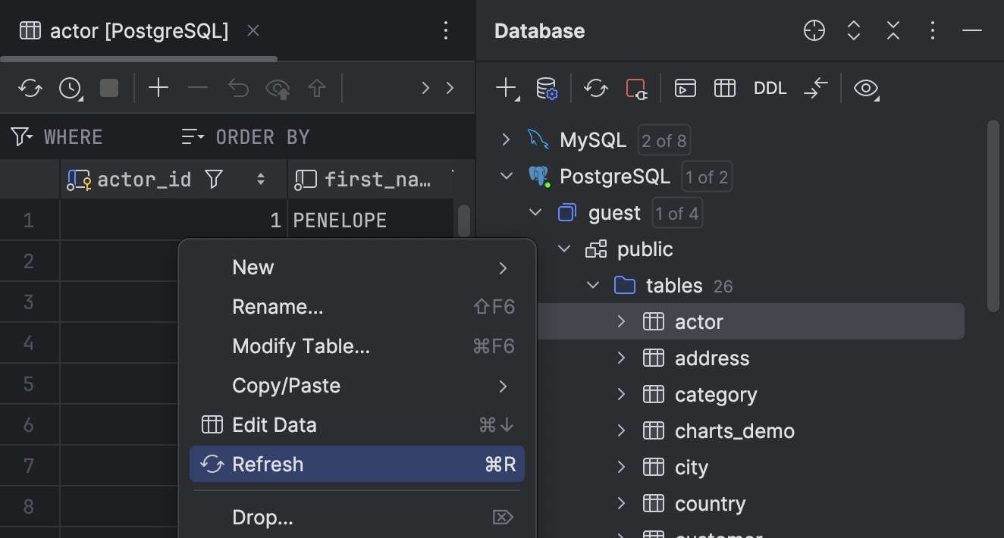Expand the MySQL data source node
This screenshot has width=1004, height=538.
pyautogui.click(x=505, y=140)
